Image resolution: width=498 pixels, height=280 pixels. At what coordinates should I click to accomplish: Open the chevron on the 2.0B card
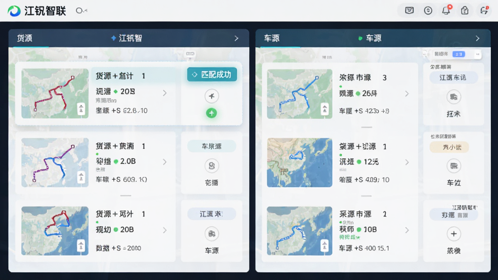coord(165,162)
